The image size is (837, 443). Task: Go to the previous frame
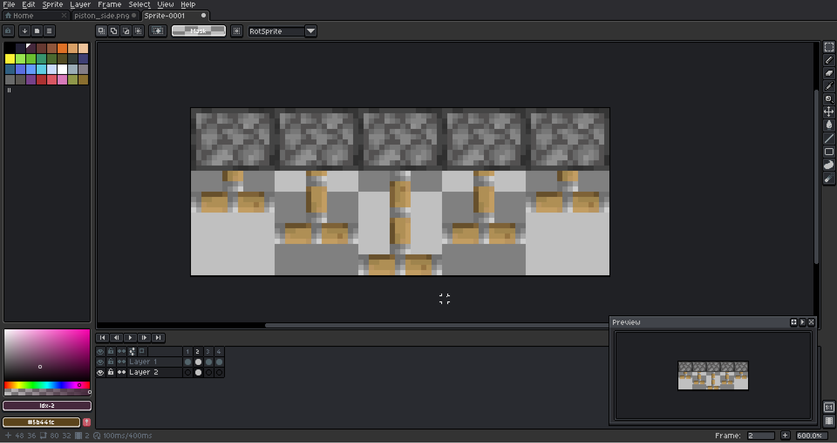point(116,338)
